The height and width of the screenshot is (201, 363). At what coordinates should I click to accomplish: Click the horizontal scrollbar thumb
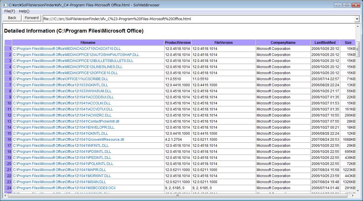[x=177, y=196]
